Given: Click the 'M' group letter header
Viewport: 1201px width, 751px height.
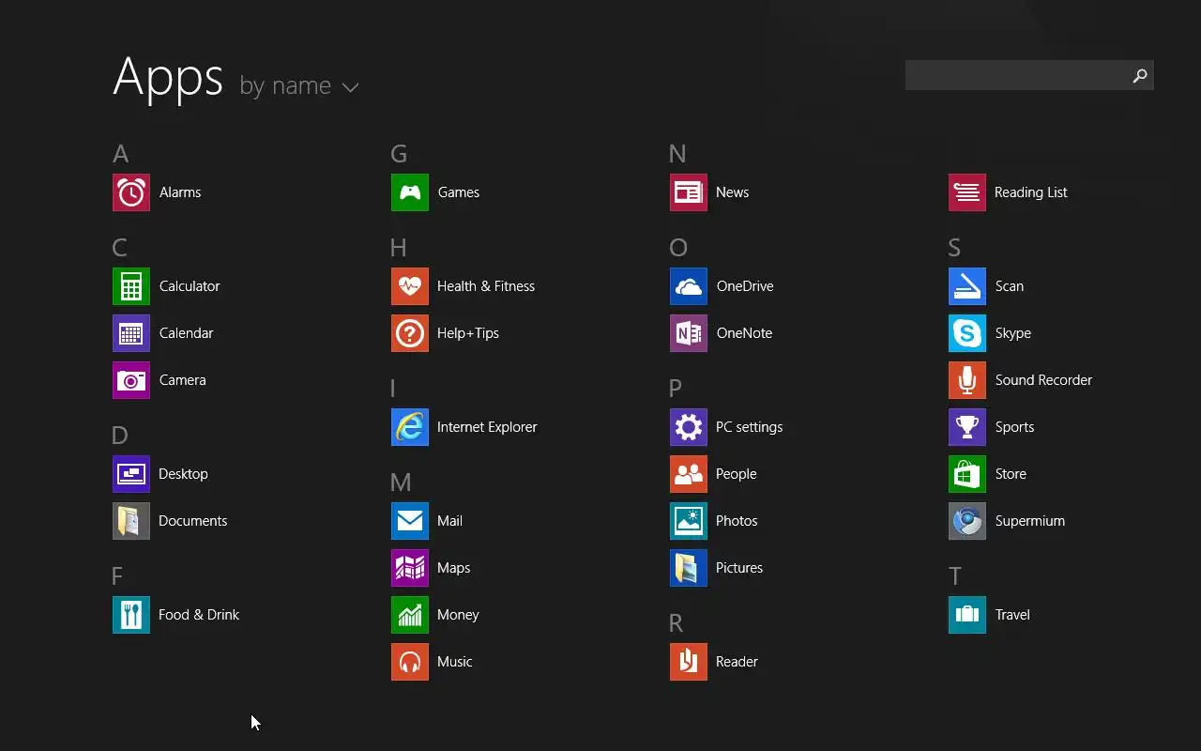Looking at the screenshot, I should tap(401, 483).
